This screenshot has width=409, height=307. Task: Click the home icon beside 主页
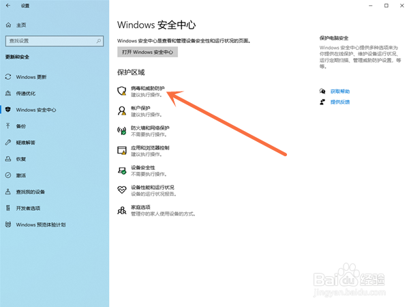pyautogui.click(x=8, y=25)
